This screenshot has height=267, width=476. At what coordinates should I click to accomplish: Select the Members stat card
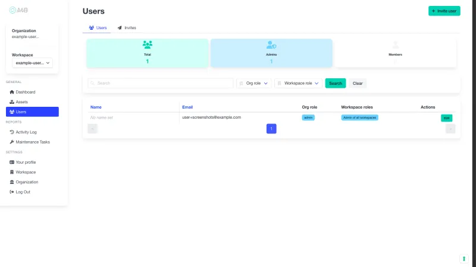[395, 53]
